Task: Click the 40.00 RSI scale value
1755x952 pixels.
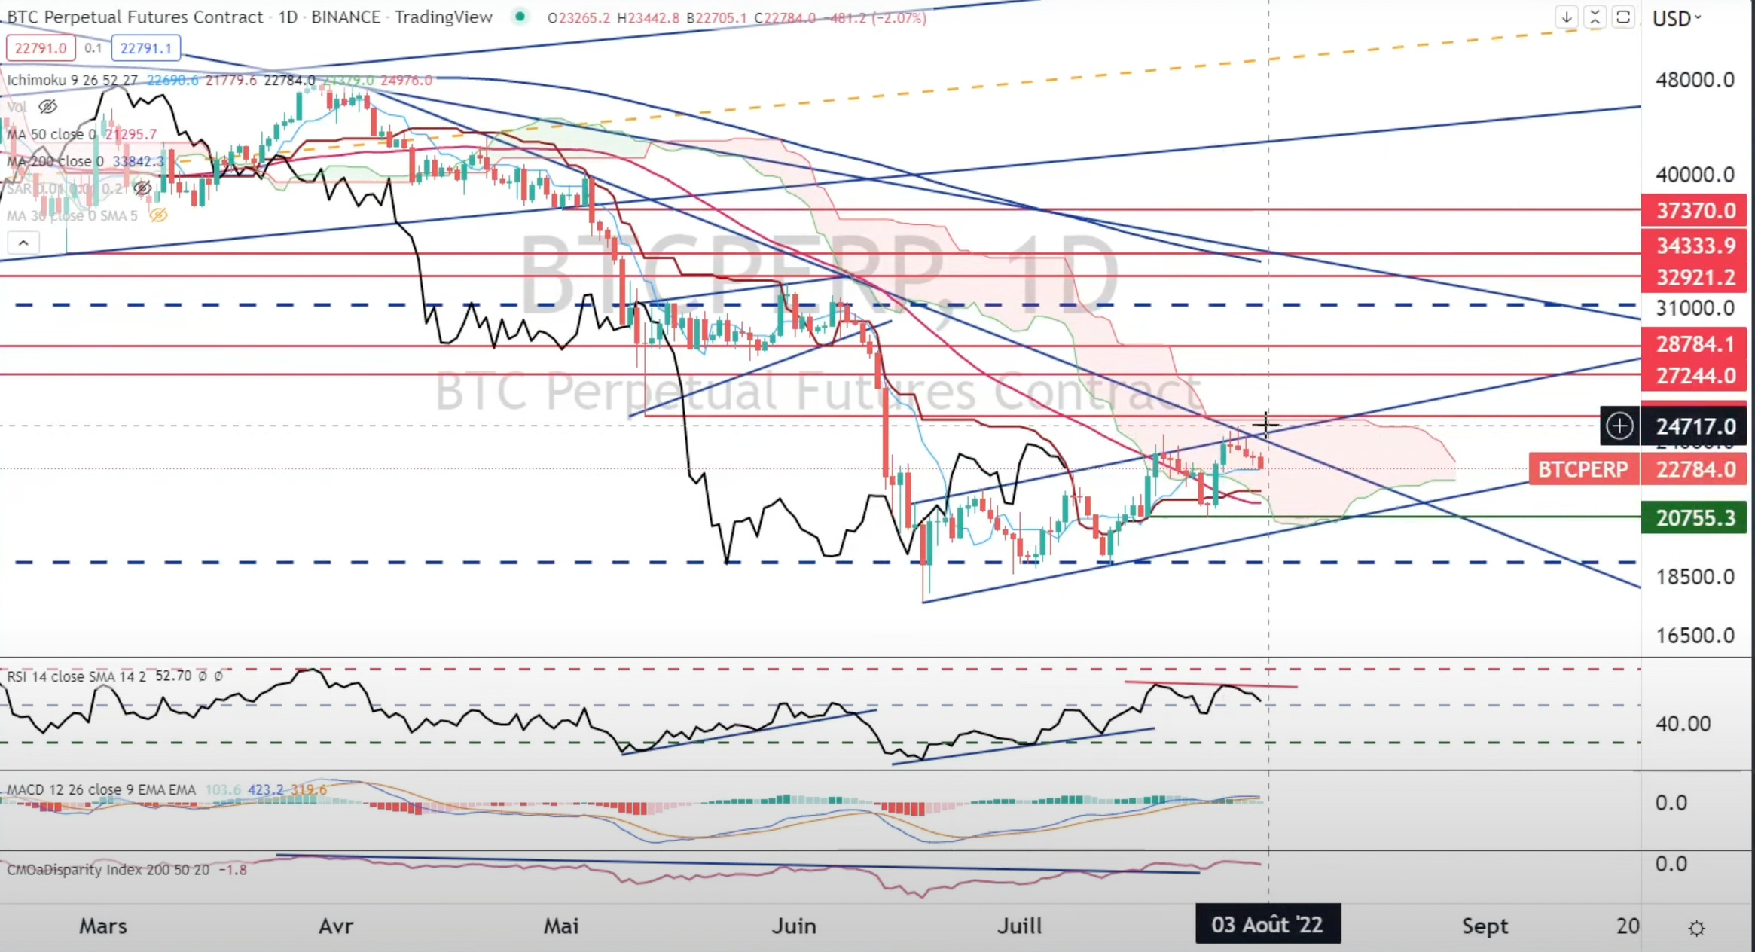Action: 1683,724
